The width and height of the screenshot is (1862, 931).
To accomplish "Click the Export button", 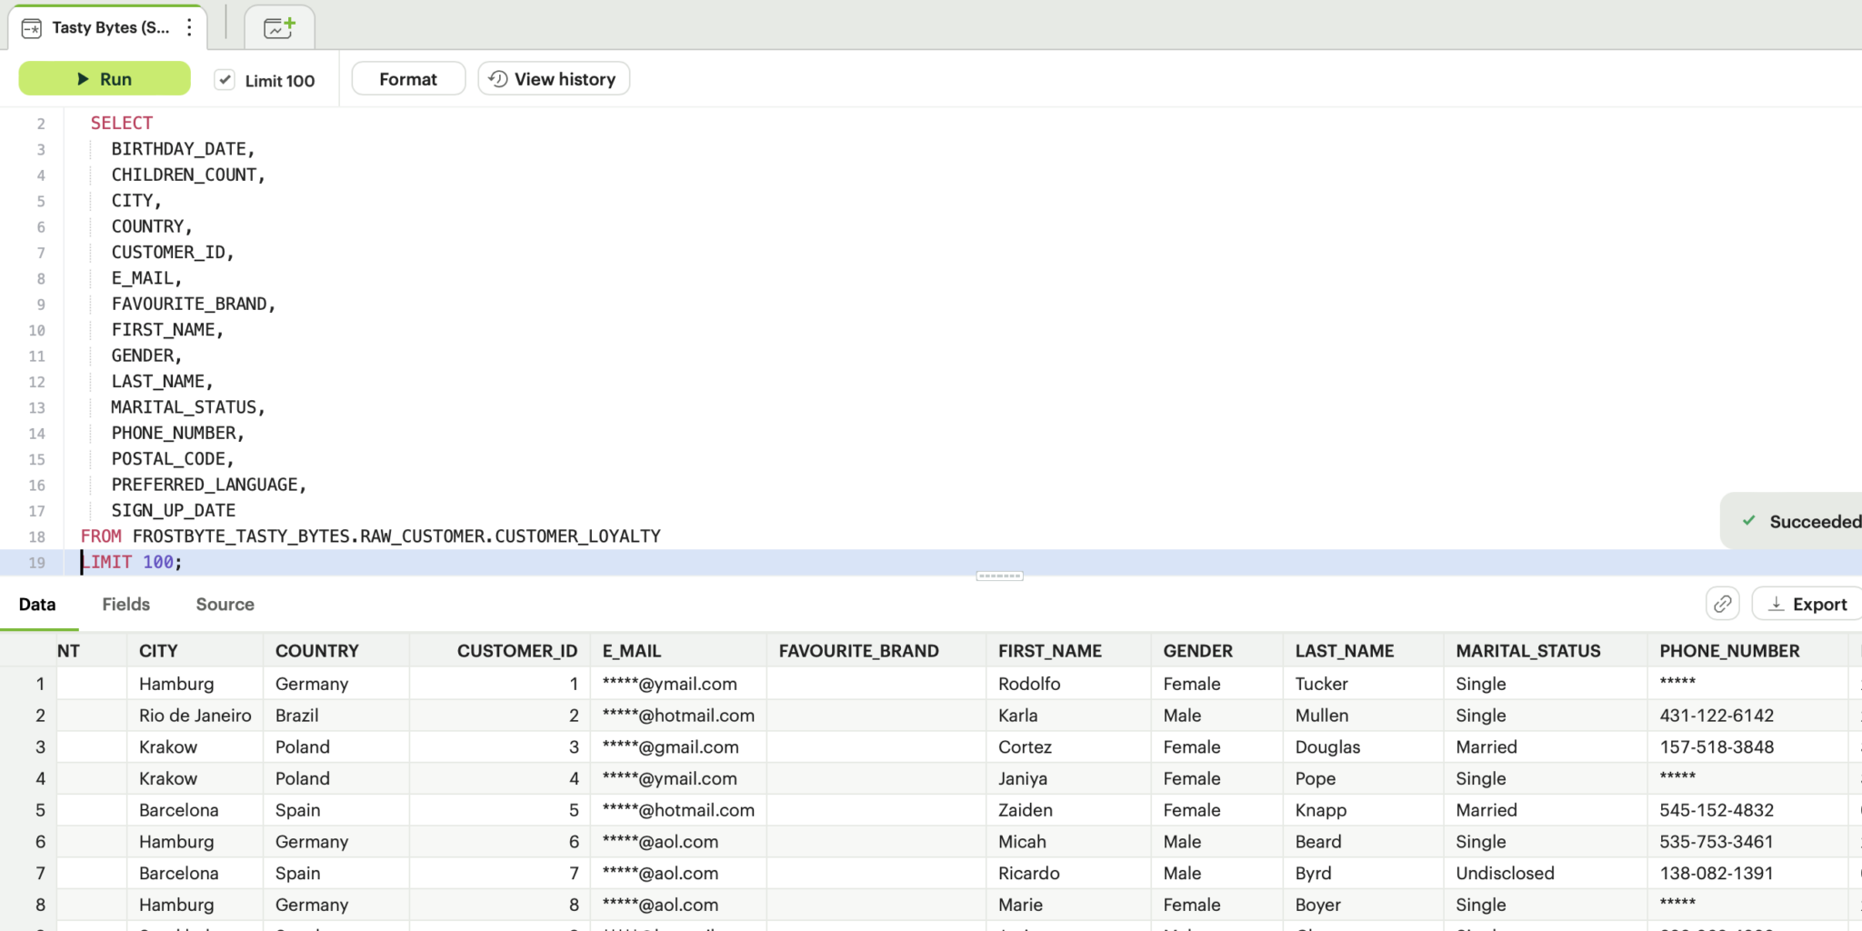I will tap(1806, 603).
